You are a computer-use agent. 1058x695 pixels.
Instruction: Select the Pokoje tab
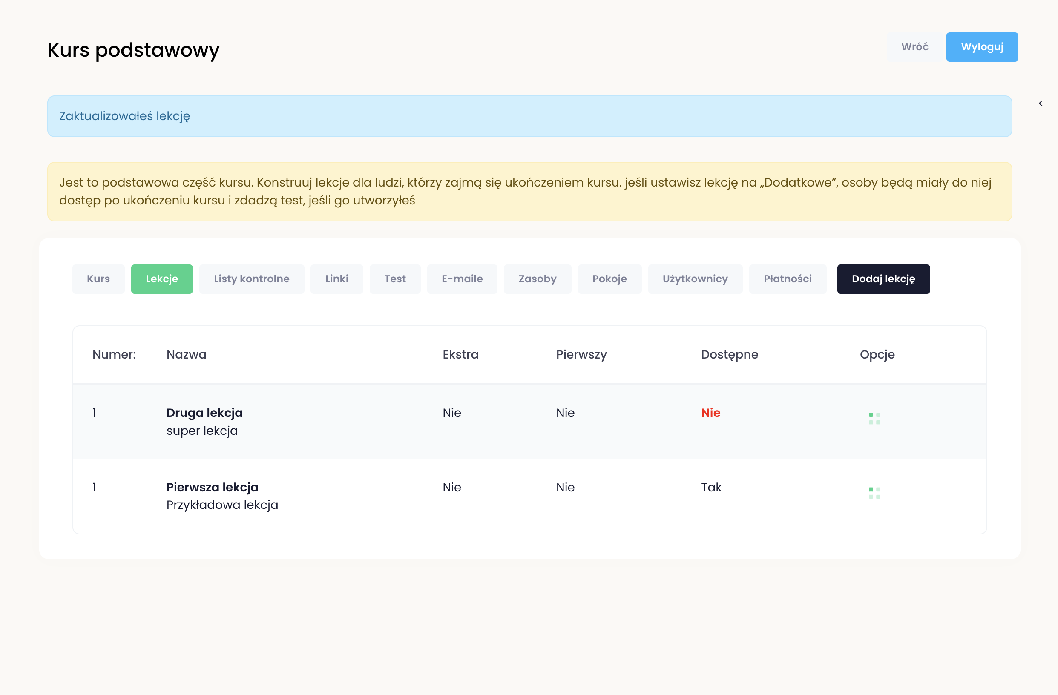pyautogui.click(x=609, y=279)
